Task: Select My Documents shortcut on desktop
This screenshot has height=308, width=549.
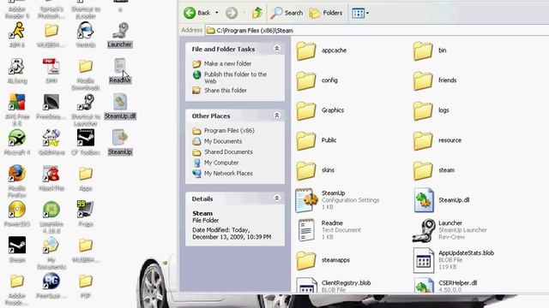Action: pyautogui.click(x=51, y=253)
